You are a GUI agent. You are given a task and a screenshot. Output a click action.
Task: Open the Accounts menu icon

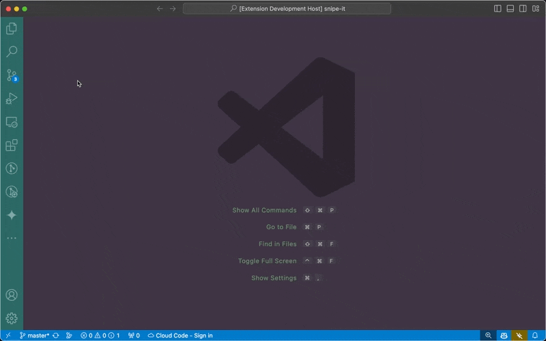(12, 295)
